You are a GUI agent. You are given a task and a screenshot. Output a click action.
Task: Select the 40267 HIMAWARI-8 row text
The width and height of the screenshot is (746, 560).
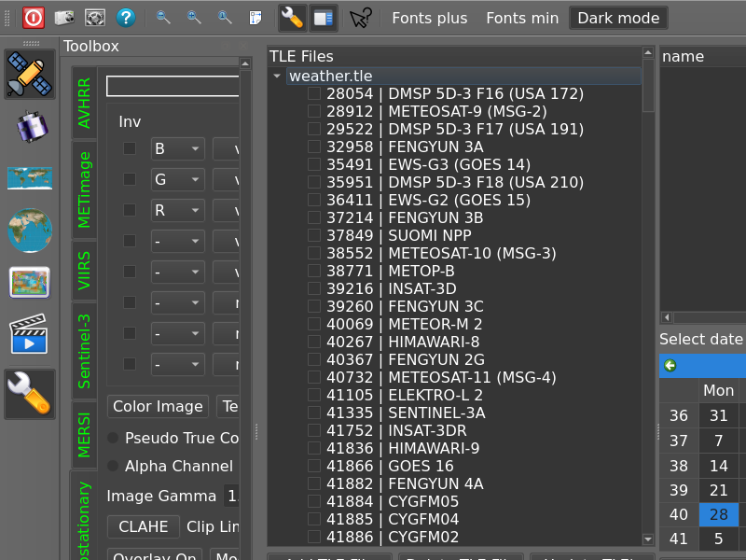403,342
